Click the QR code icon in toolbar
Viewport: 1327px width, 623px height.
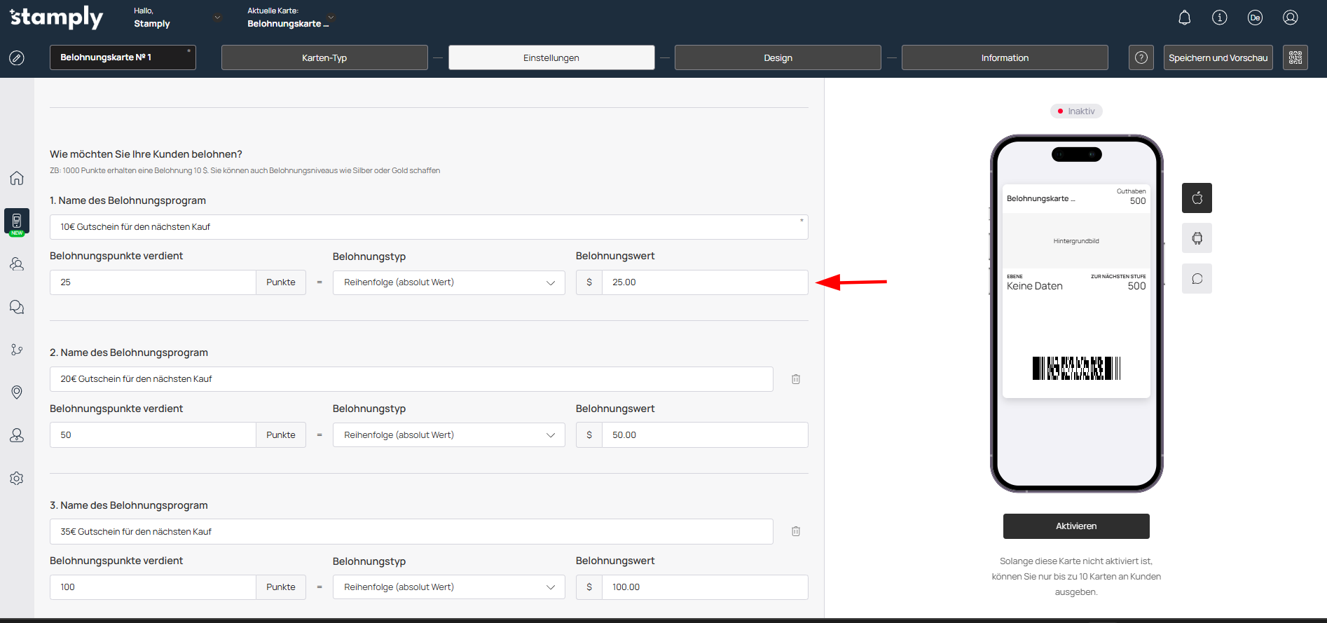[1295, 57]
